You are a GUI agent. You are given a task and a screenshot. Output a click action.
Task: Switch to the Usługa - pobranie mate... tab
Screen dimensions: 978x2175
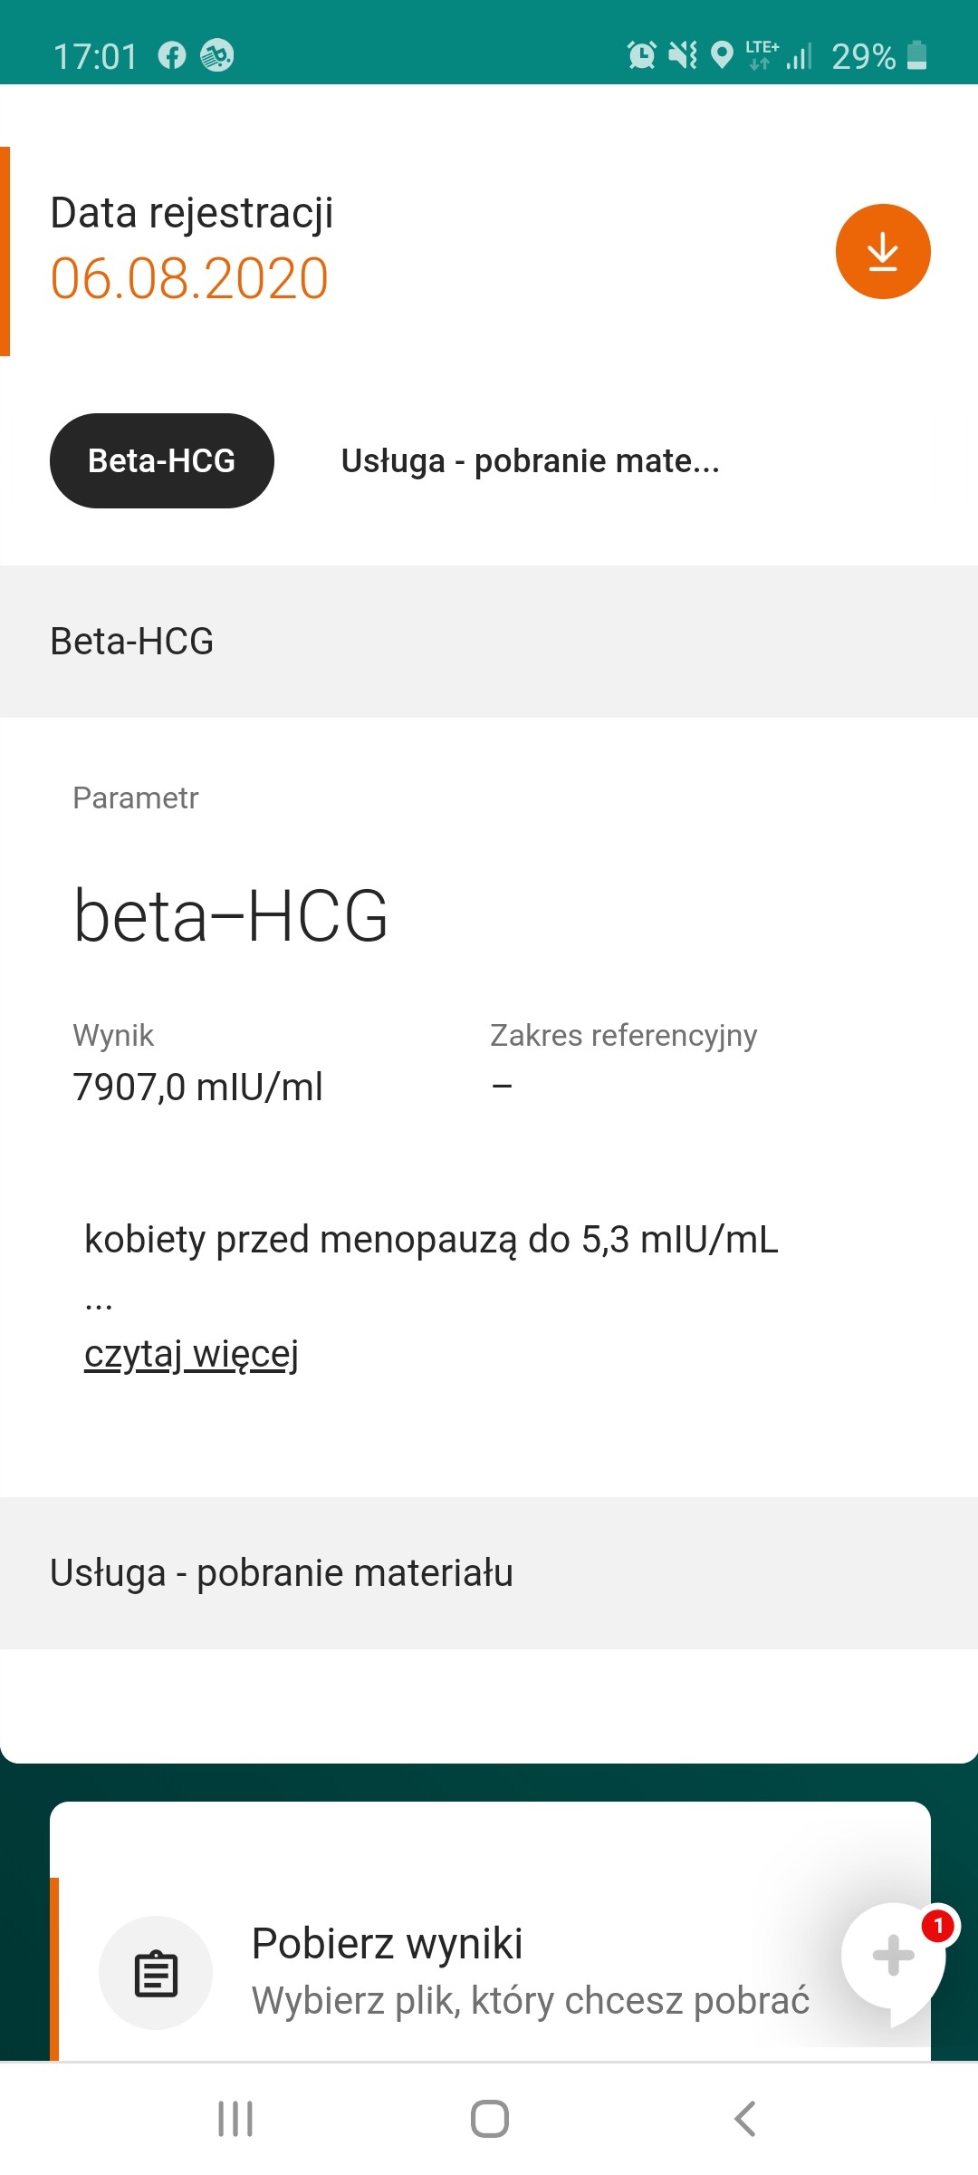click(x=530, y=460)
